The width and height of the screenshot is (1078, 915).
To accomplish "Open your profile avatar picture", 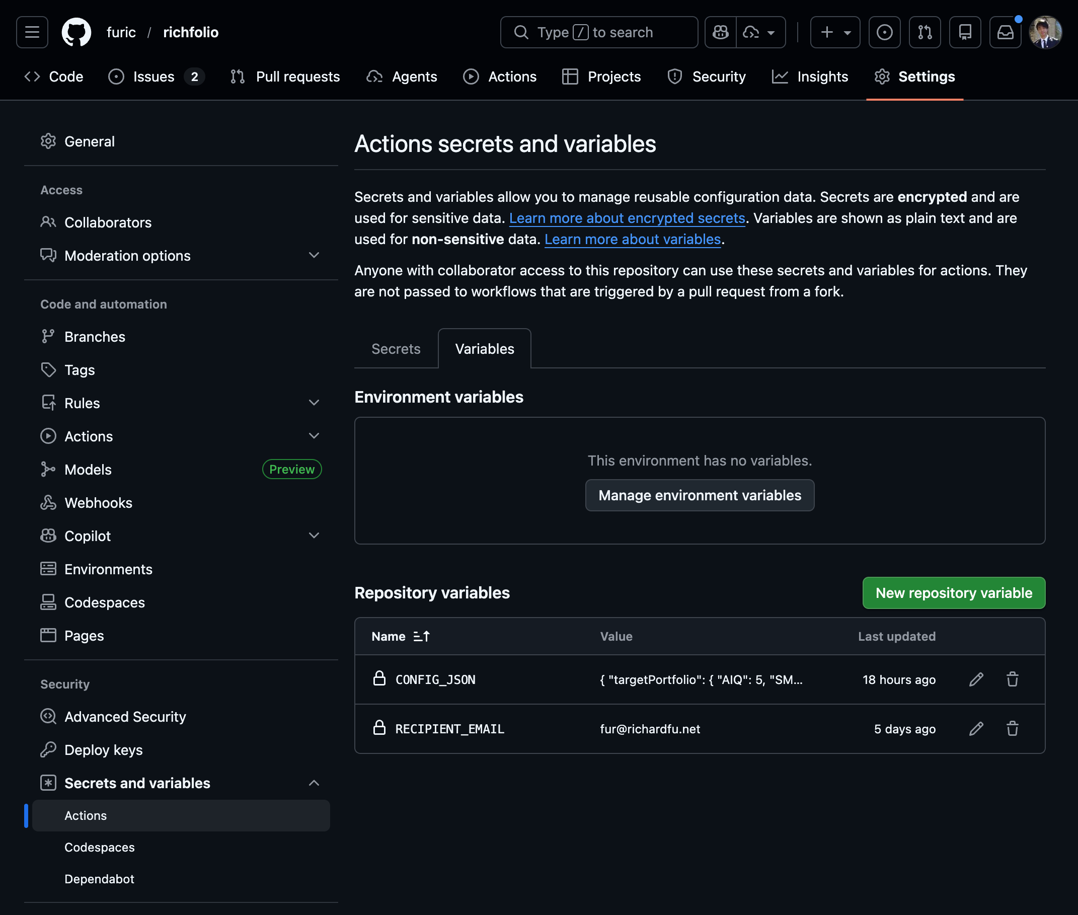I will pyautogui.click(x=1045, y=32).
